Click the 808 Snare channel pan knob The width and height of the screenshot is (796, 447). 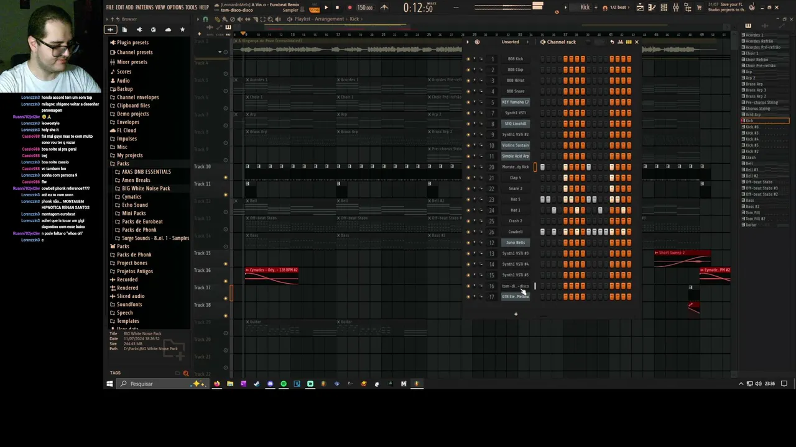474,91
